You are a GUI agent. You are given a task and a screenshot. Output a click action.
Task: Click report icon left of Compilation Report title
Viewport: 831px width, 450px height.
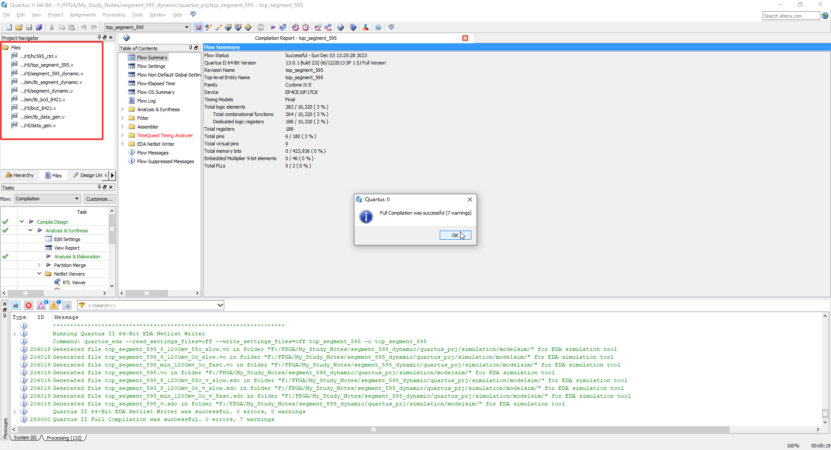pos(126,38)
